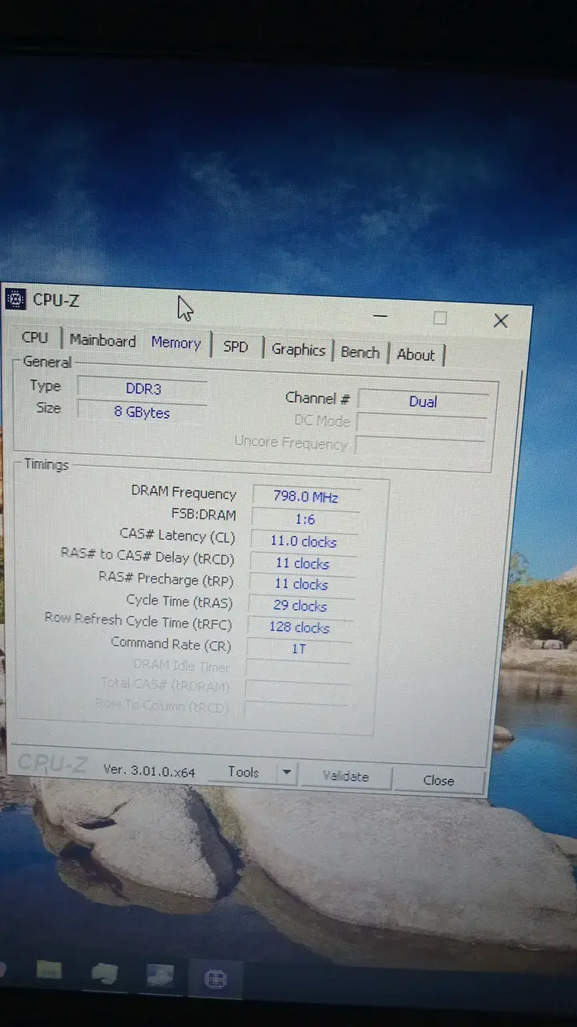Click the Ver. 3.01.0.x64 version text

click(x=149, y=770)
